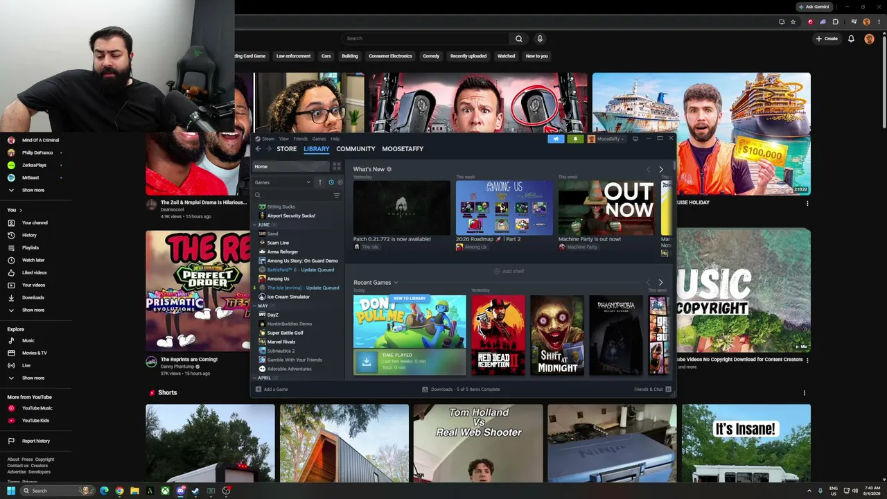
Task: Open Steam Big Picture mode icon
Action: tap(635, 139)
